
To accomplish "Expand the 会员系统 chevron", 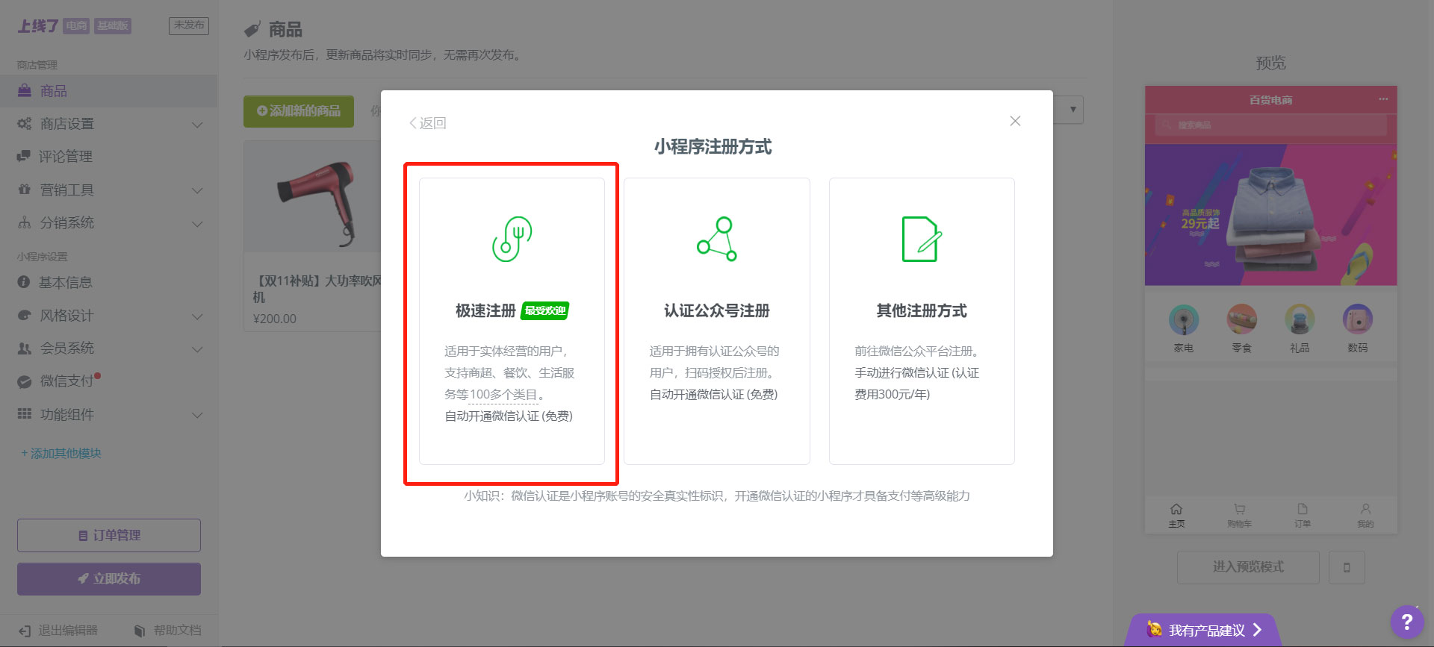I will (x=197, y=349).
